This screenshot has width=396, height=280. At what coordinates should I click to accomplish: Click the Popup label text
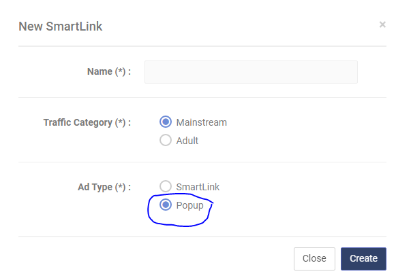[x=189, y=206]
